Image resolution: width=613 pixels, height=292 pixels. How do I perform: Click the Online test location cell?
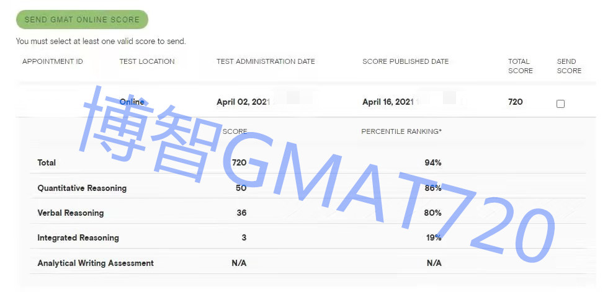tap(132, 102)
